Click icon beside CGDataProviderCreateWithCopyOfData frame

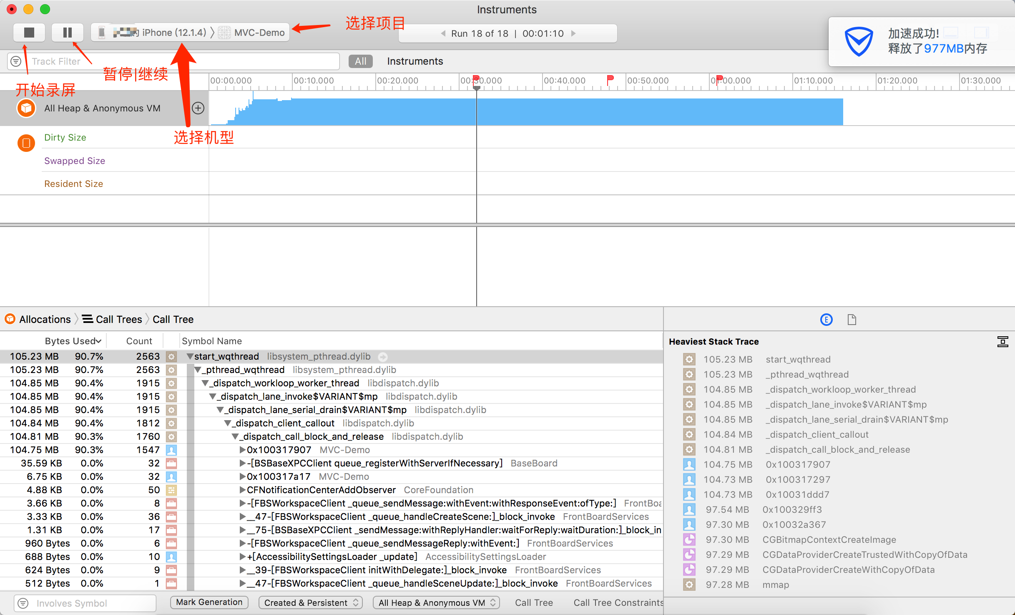[x=689, y=570]
